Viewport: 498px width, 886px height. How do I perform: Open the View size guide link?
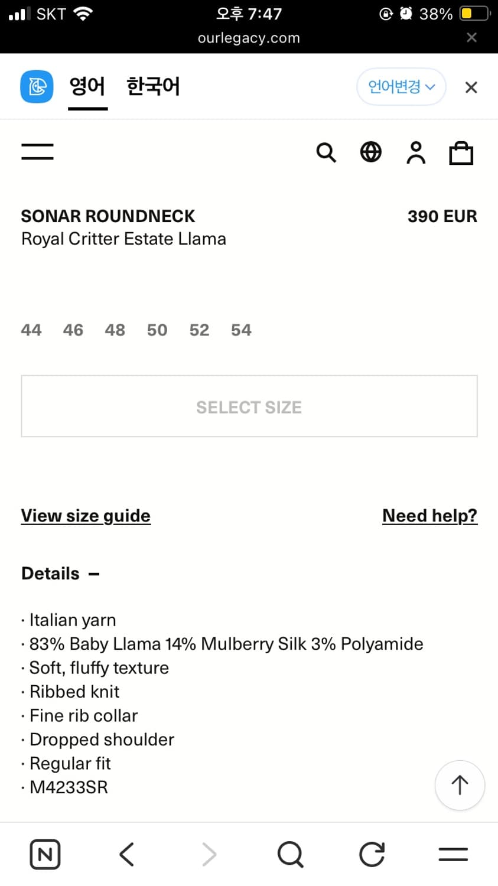pos(86,516)
